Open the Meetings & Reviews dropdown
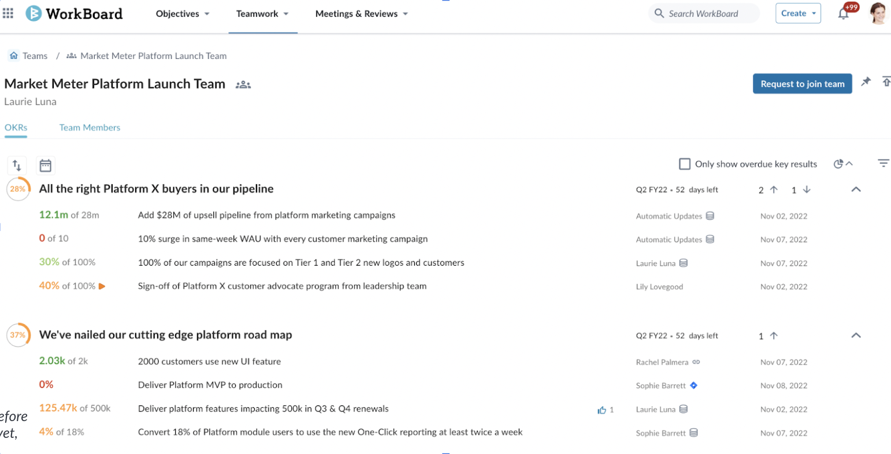 pos(362,14)
